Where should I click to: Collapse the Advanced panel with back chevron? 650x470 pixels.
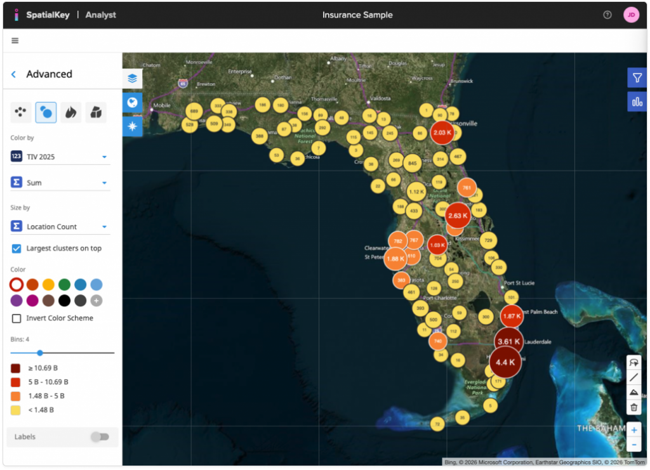pyautogui.click(x=13, y=74)
